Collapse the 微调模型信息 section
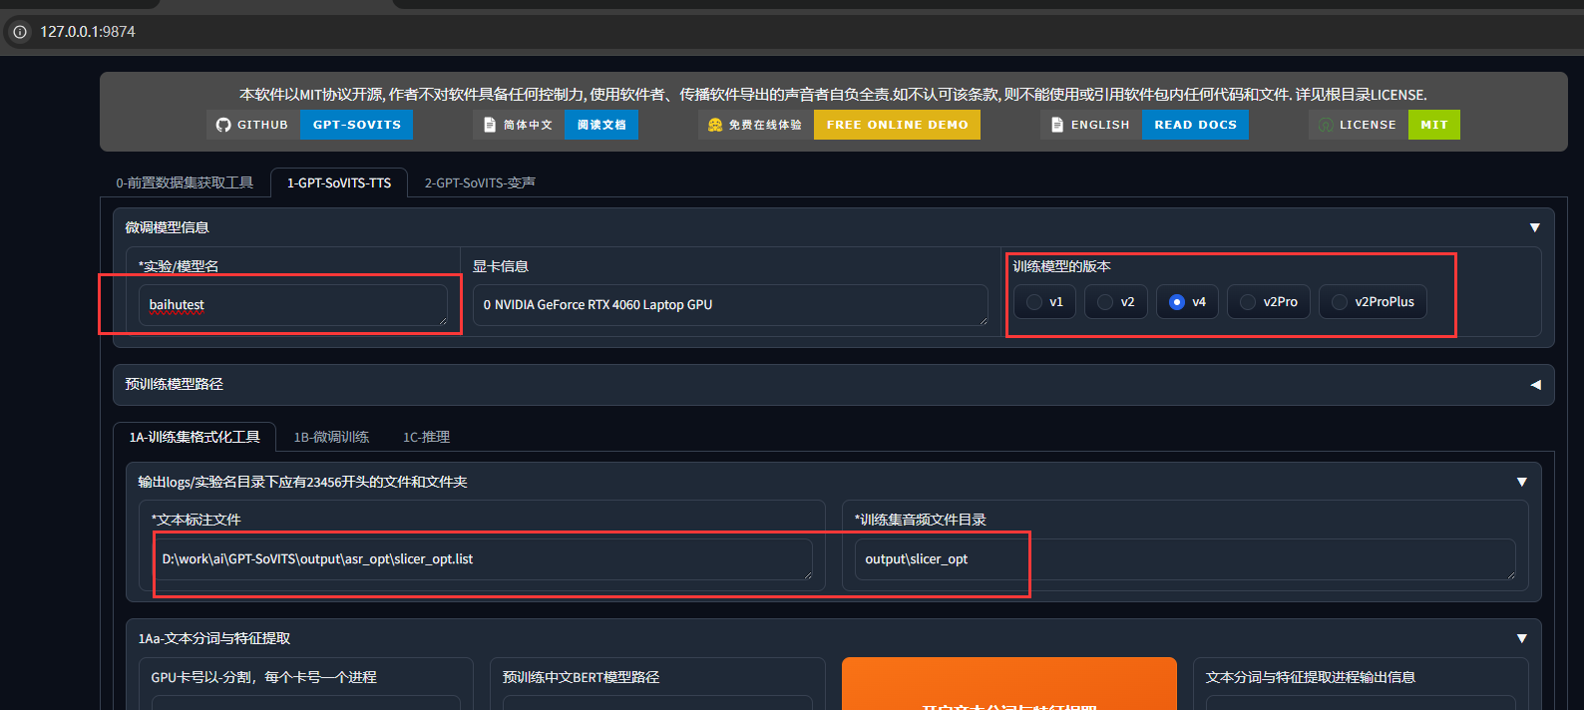The width and height of the screenshot is (1584, 710). pos(1534,227)
